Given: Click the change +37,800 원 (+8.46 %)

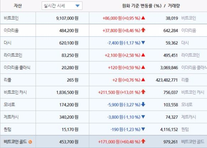Looking at the screenshot, I should click(x=121, y=31).
